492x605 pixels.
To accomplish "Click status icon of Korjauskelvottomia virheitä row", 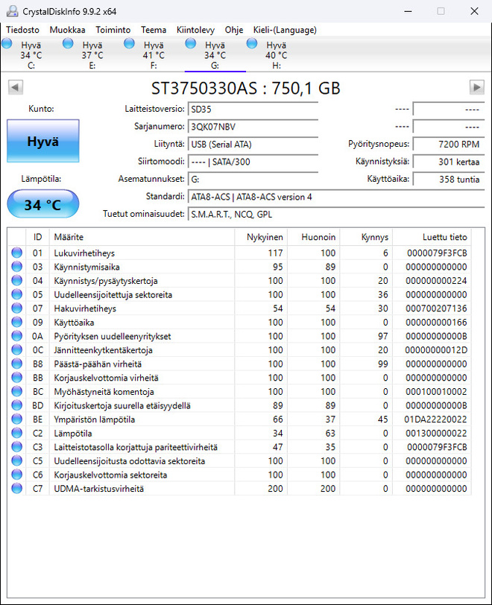I will 17,378.
